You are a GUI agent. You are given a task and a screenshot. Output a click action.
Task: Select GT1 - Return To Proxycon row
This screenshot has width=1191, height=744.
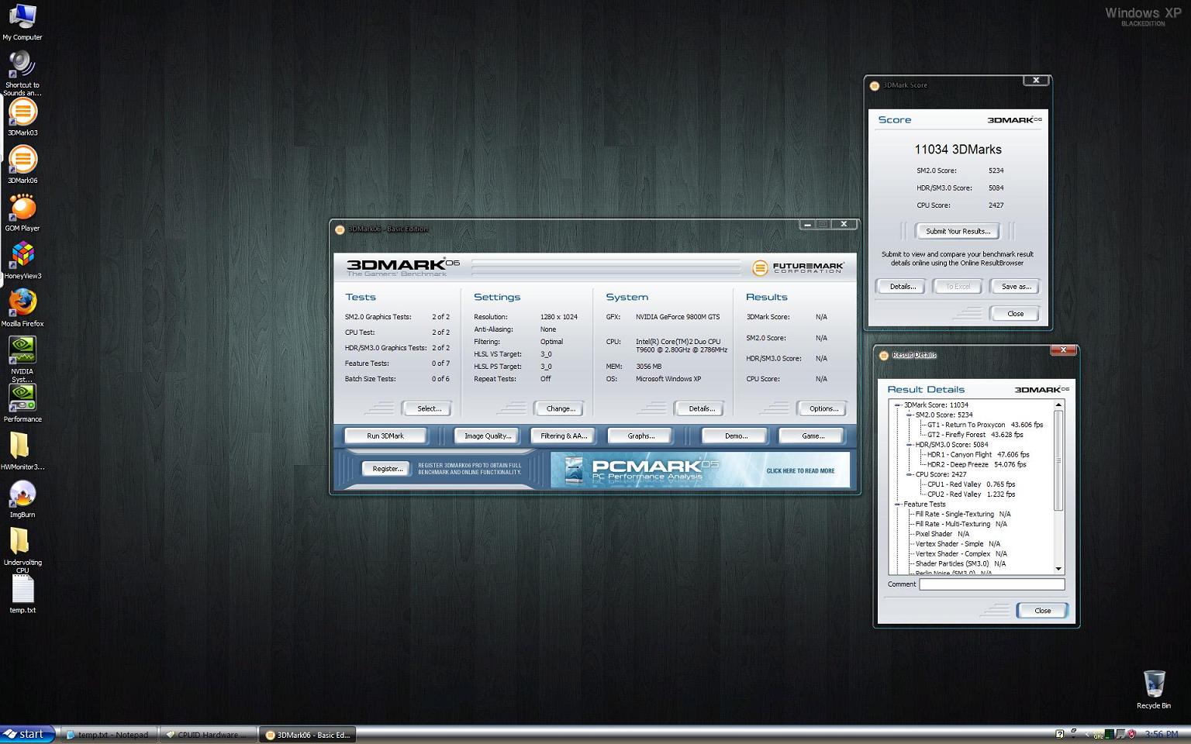coord(985,425)
